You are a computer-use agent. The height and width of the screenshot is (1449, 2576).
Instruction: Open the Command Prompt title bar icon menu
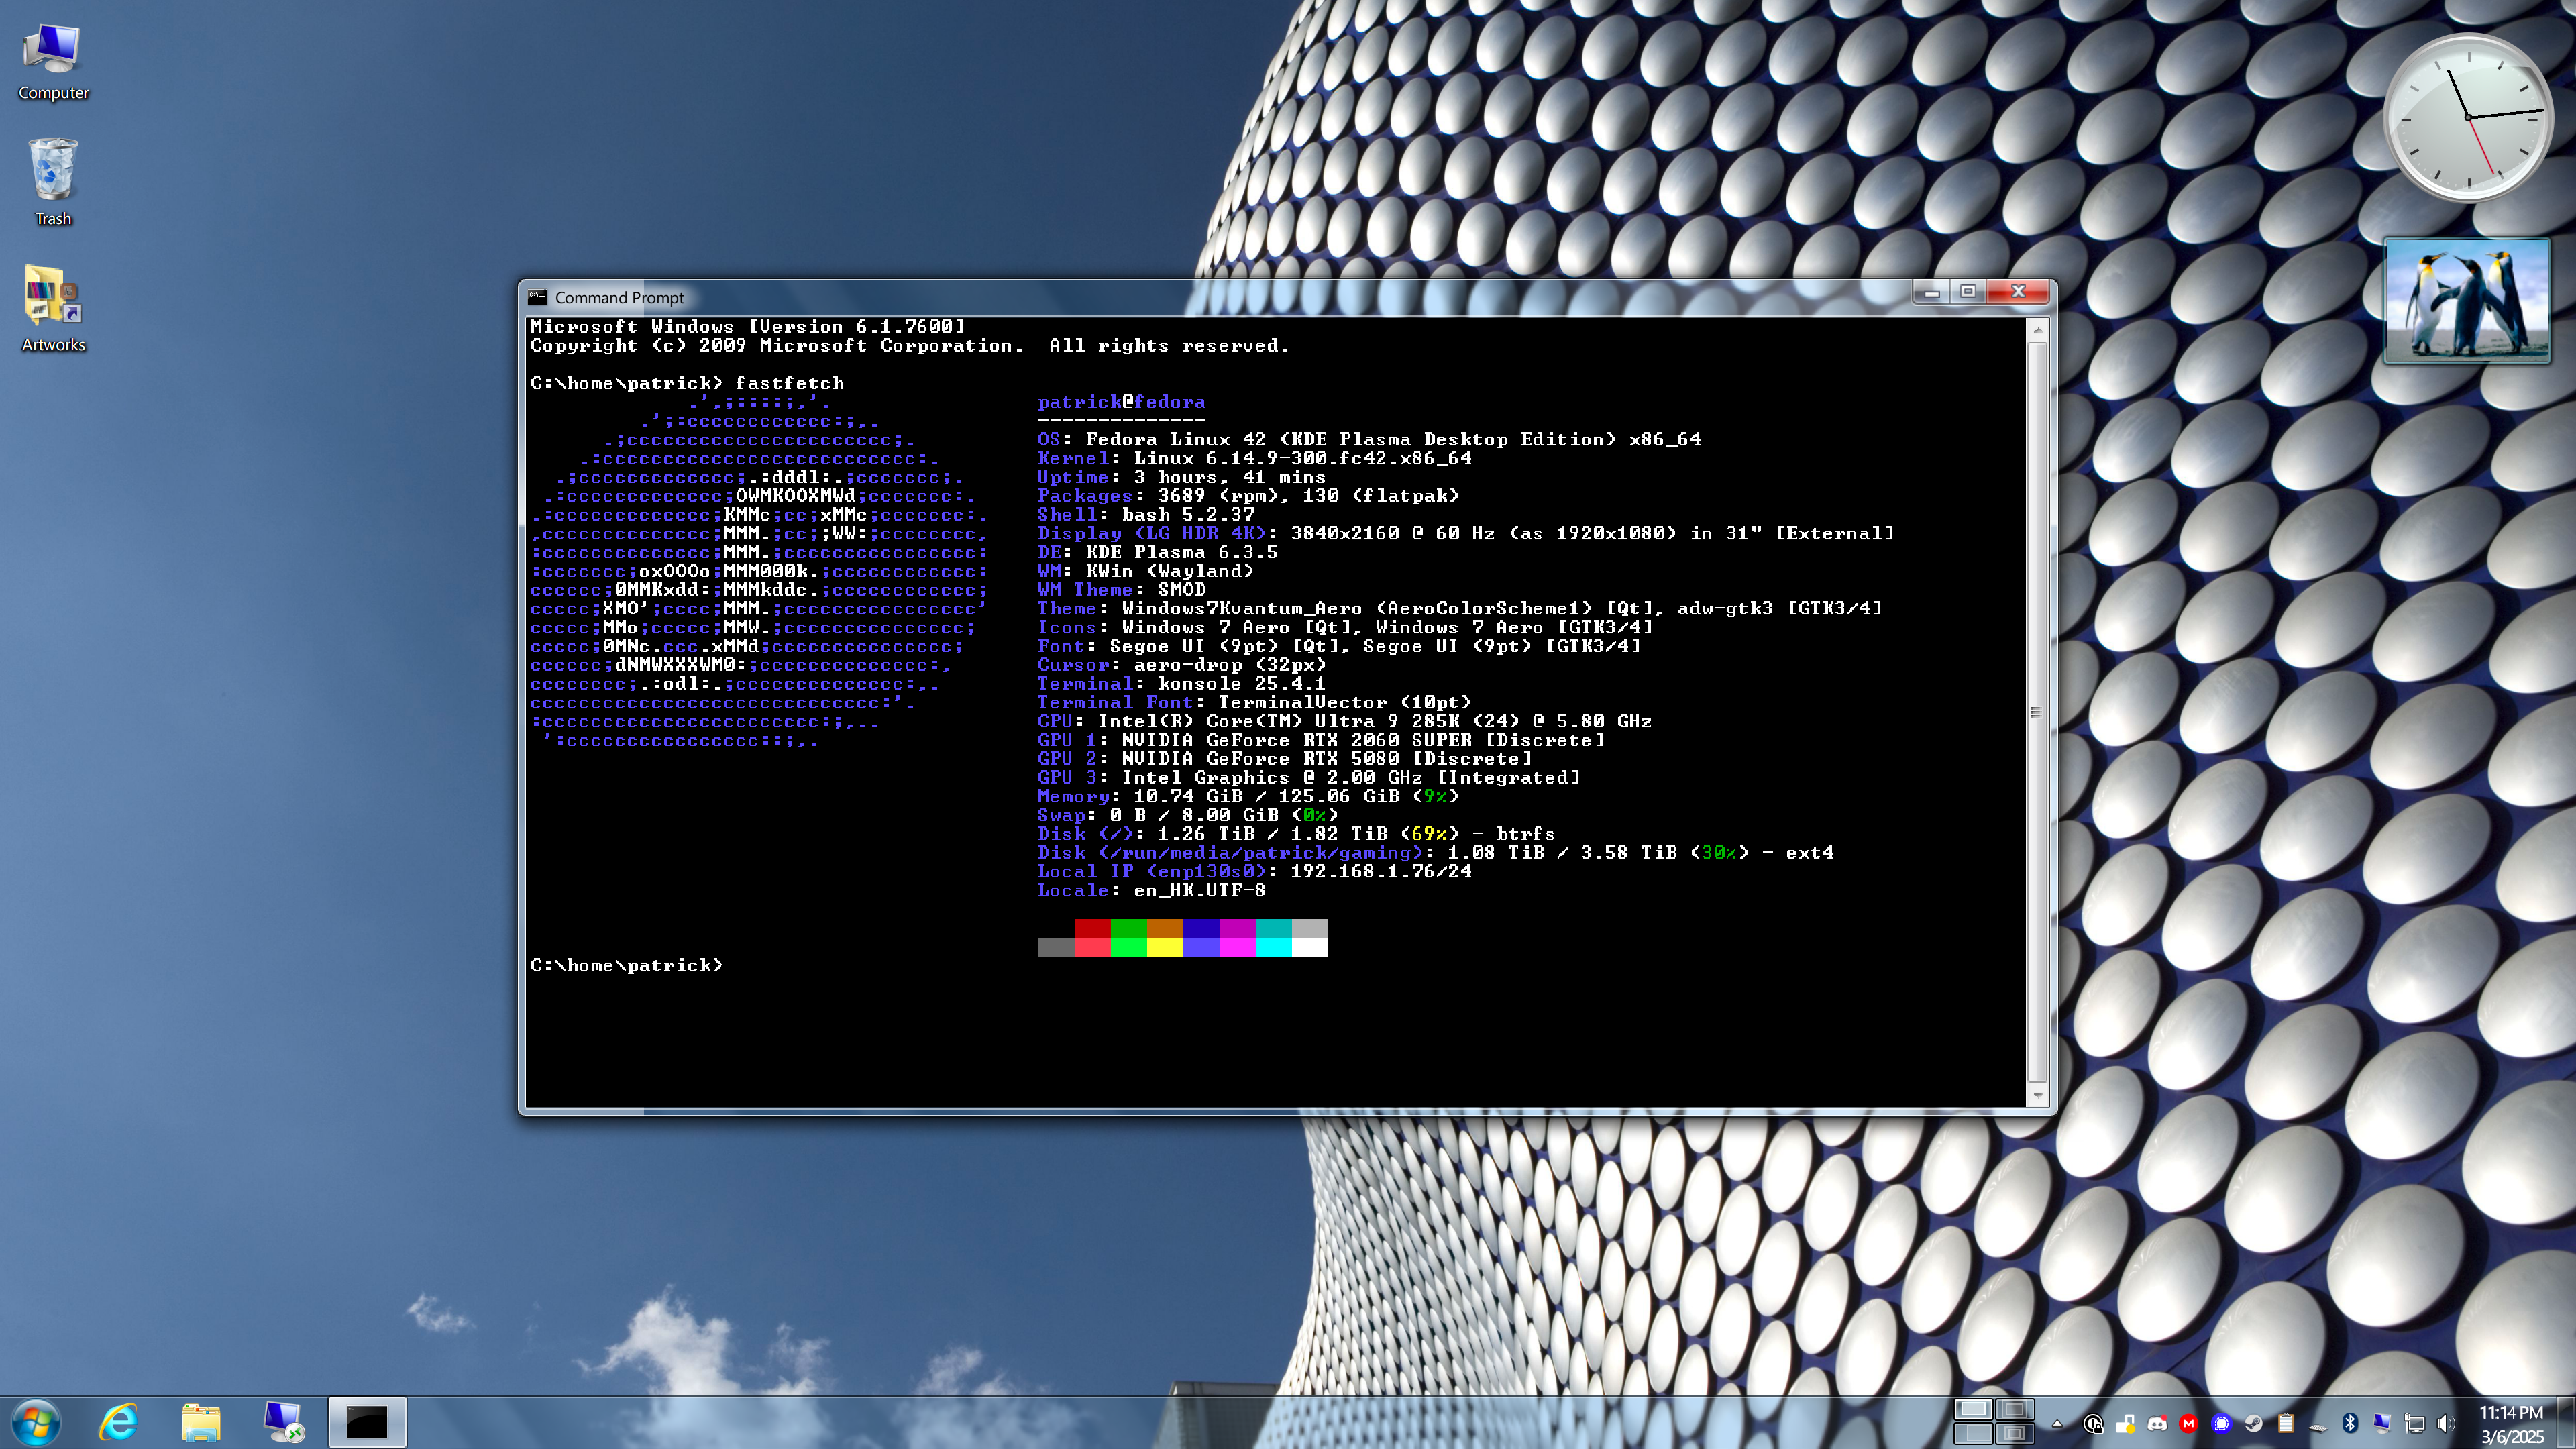(x=538, y=297)
